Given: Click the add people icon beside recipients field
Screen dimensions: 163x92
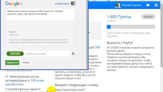Looking at the screenshot, I should coord(73,54).
